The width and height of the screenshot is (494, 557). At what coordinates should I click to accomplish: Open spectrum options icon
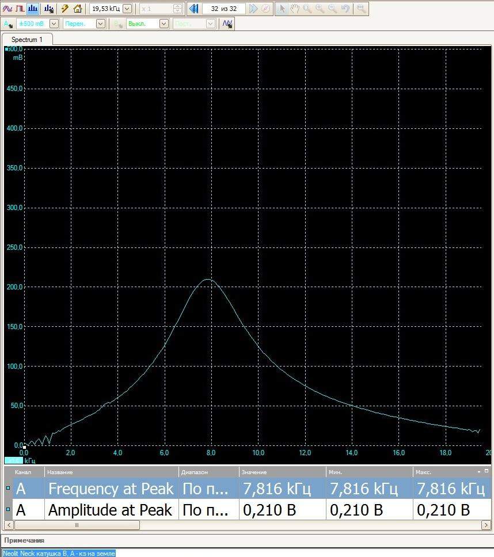48,9
